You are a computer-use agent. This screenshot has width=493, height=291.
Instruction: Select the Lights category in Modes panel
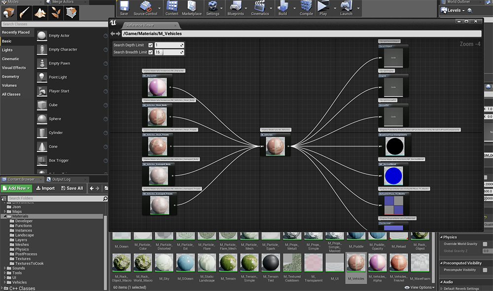pyautogui.click(x=7, y=50)
